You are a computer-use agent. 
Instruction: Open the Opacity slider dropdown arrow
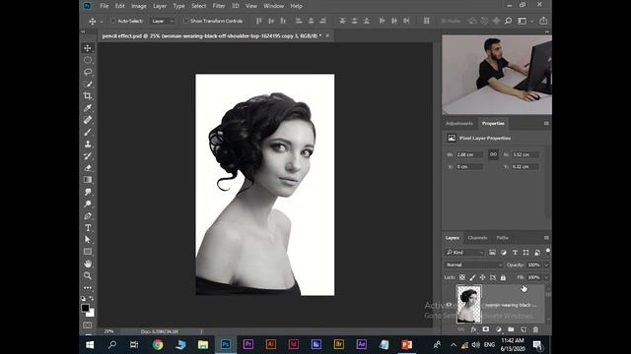point(546,265)
